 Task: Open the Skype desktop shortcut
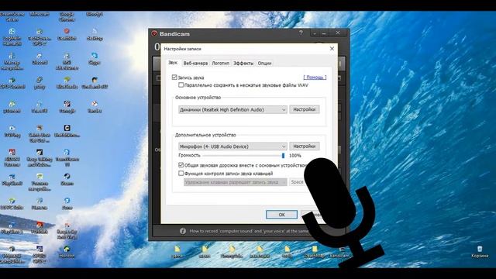[x=95, y=59]
